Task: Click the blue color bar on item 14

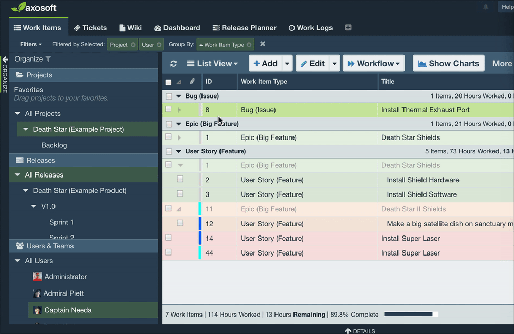Action: [x=200, y=238]
